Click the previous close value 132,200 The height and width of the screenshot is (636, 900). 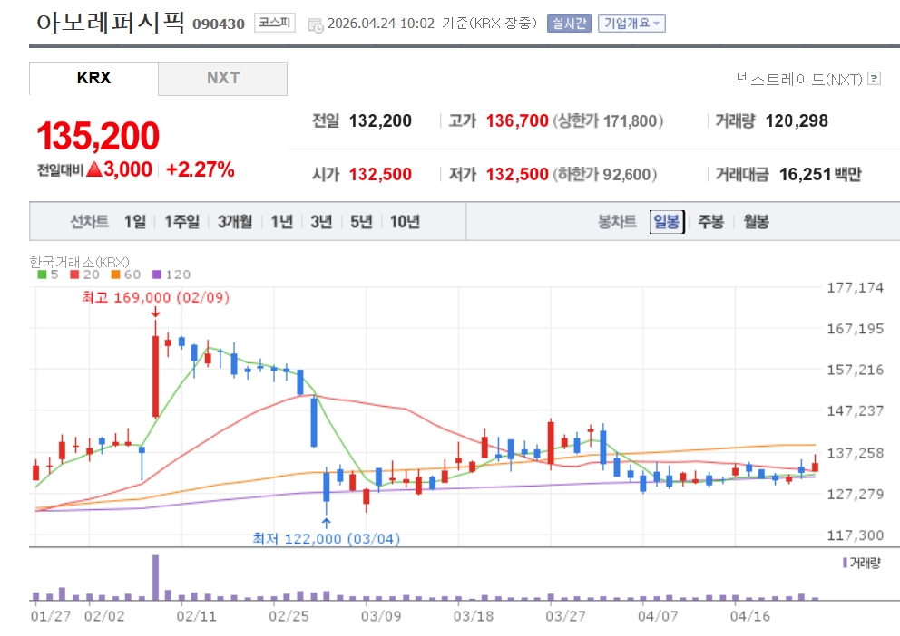pyautogui.click(x=380, y=120)
